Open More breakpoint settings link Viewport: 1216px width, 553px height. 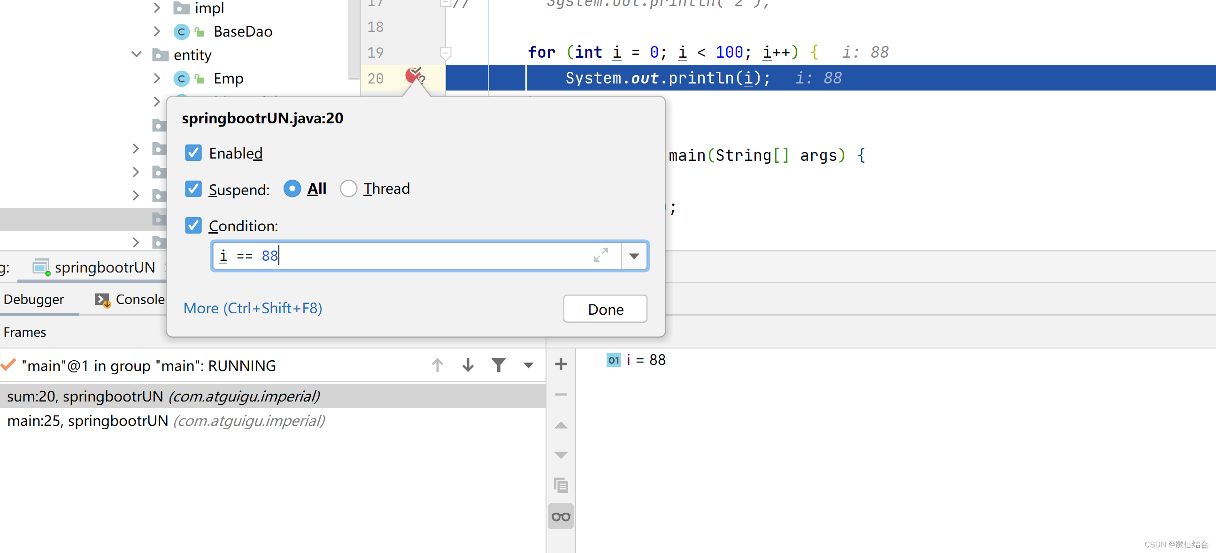[253, 308]
